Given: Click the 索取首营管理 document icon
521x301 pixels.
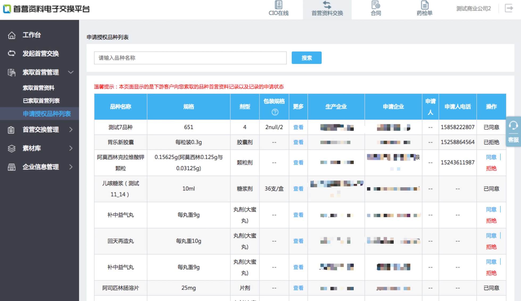Looking at the screenshot, I should pos(11,72).
